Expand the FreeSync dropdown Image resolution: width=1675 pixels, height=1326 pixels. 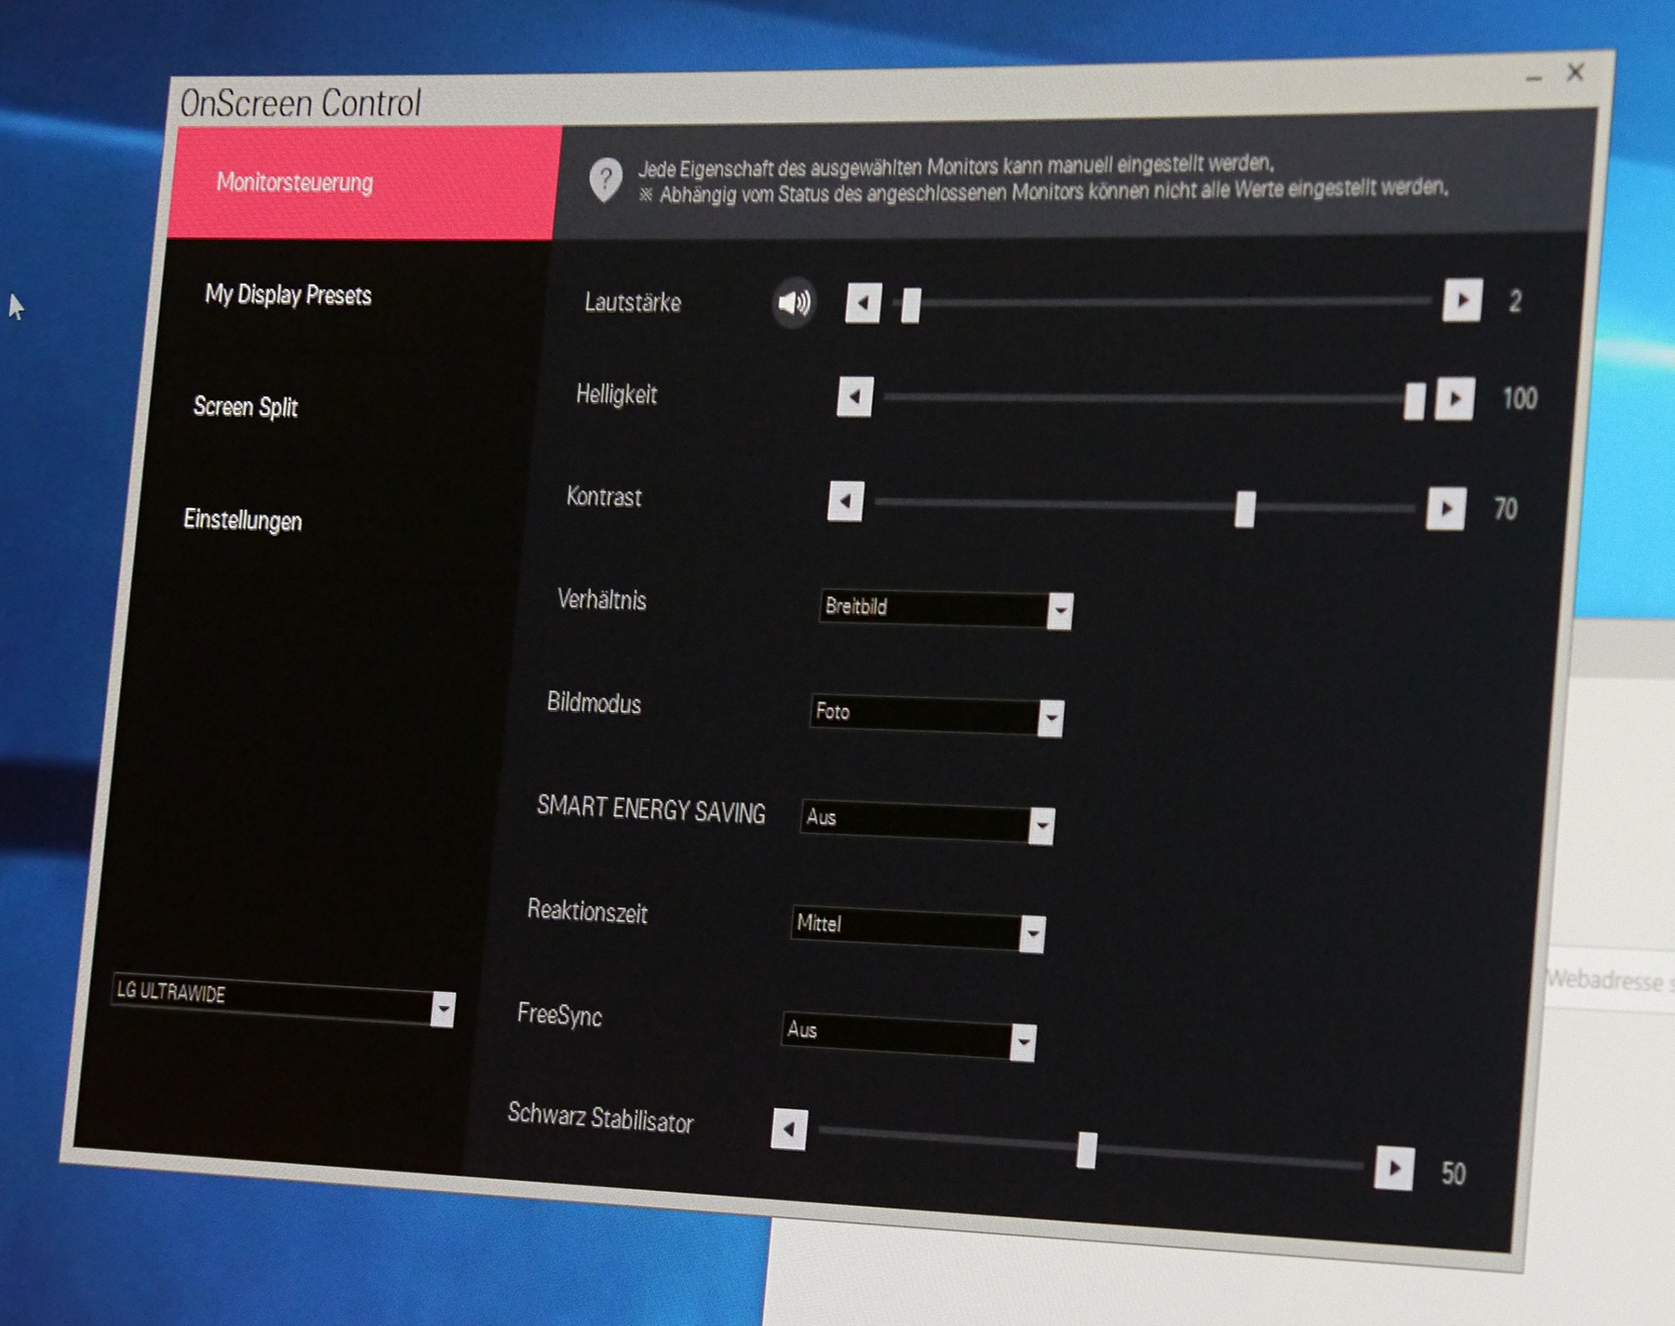pos(908,1036)
